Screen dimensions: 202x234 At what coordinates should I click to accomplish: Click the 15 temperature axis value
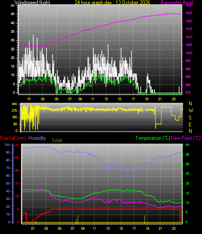pos(187,193)
